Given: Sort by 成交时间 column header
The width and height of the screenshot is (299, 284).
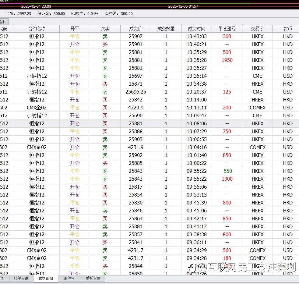Looking at the screenshot, I should click(x=197, y=29).
